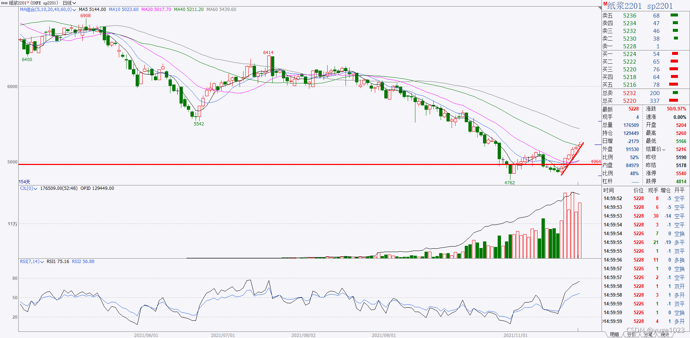
Task: Click the MA5 5144.00 value
Action: tap(93, 10)
